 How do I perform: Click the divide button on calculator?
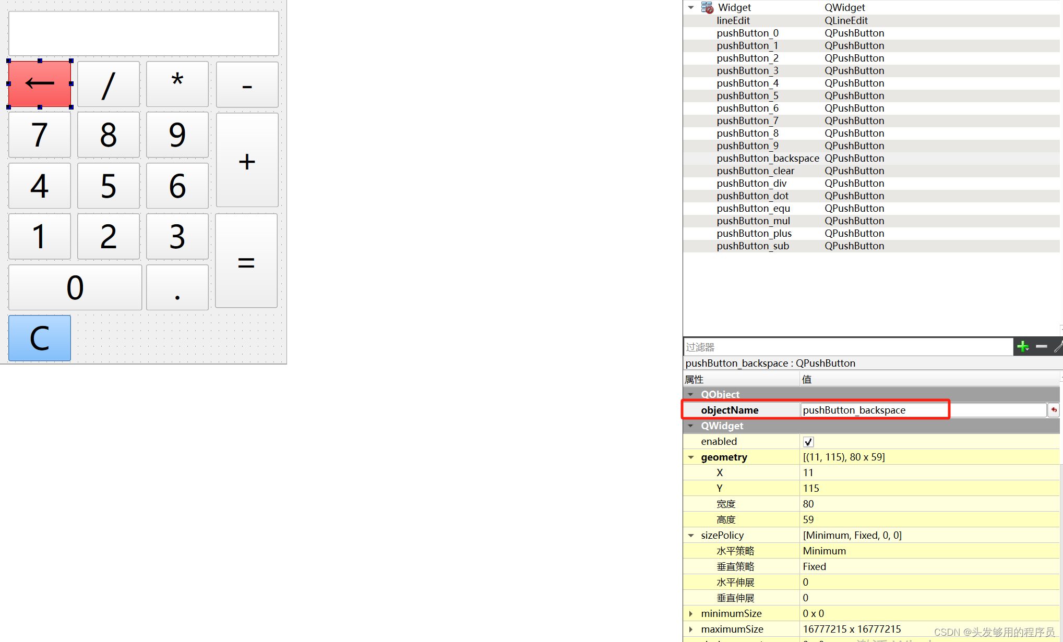109,84
